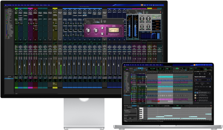Click the Wi-Fi status icon on monitor menu bar
The height and width of the screenshot is (130, 223).
(147, 5)
